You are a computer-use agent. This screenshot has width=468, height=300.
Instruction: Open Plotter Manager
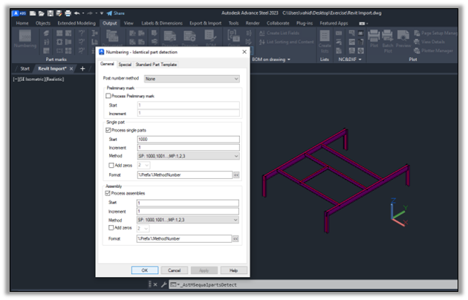coord(433,50)
